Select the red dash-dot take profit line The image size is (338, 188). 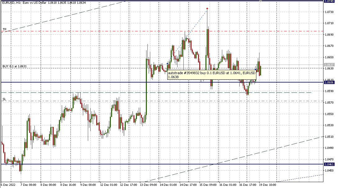(x=93, y=31)
